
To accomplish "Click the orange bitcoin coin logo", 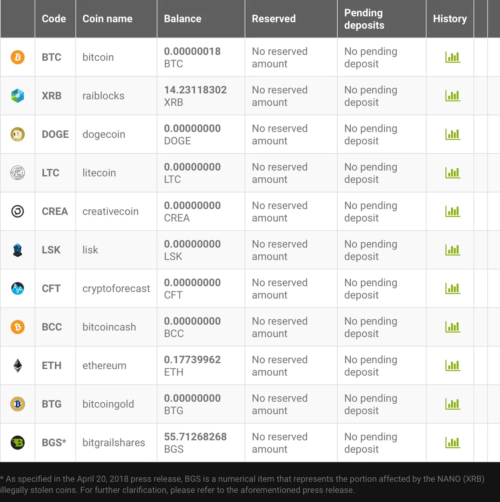I will click(x=18, y=57).
